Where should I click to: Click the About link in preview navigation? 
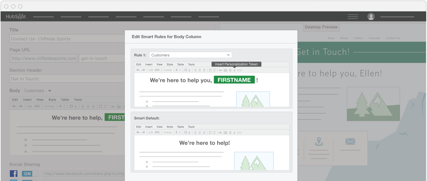pos(344,38)
